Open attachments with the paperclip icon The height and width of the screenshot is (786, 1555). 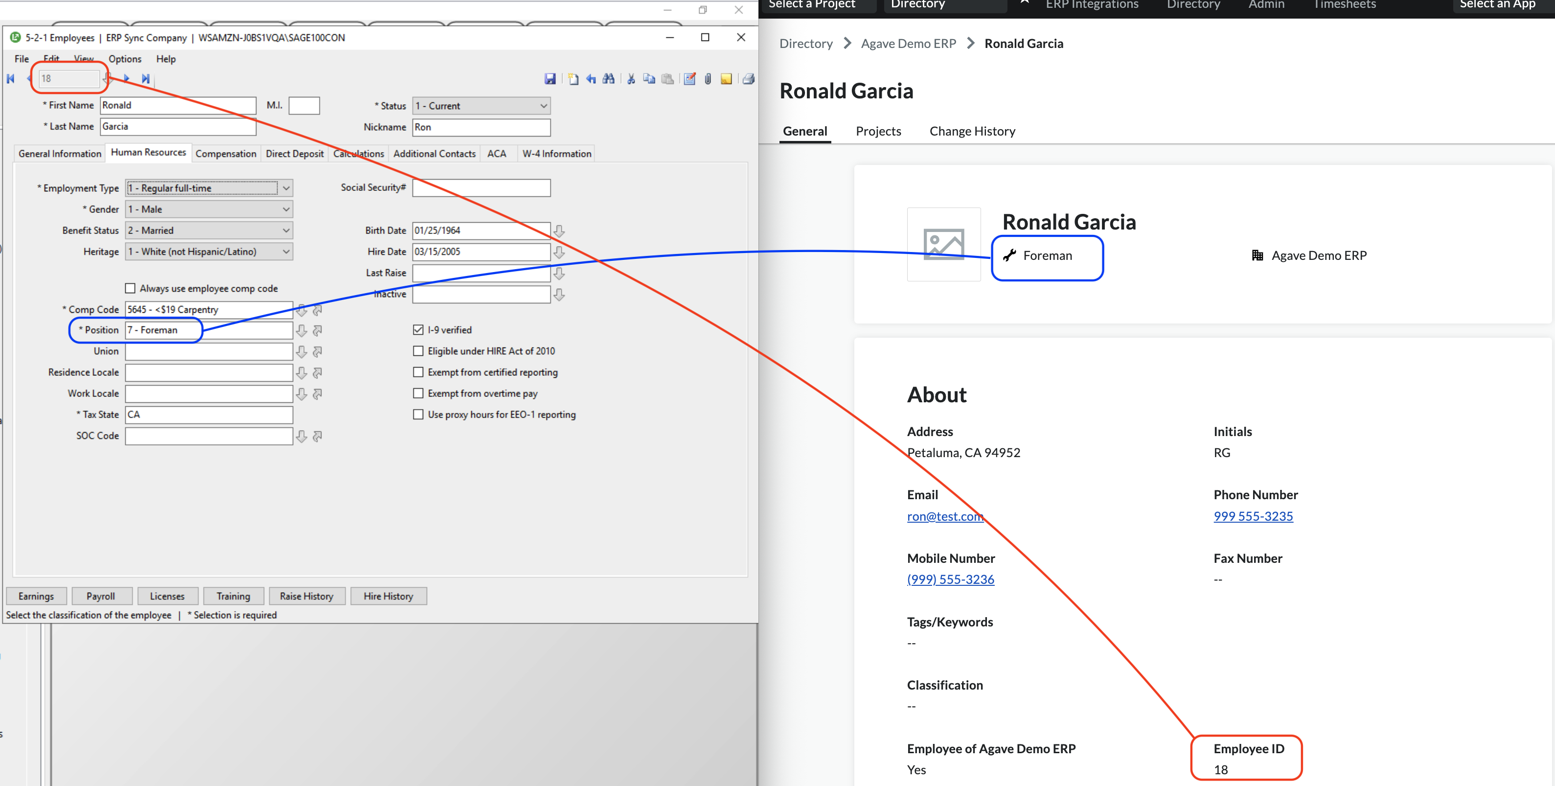click(x=708, y=78)
